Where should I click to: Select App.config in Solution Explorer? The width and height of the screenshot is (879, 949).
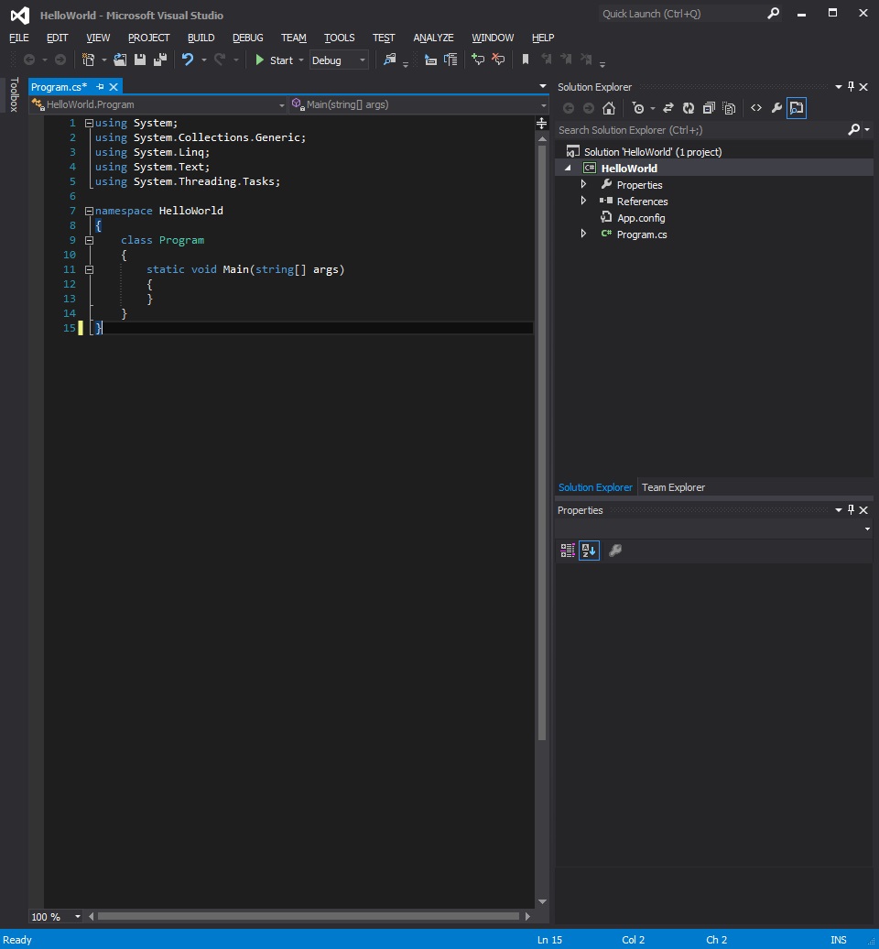point(641,217)
